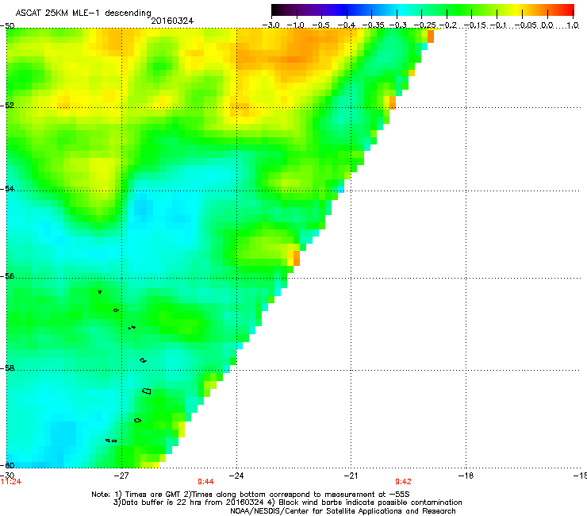
Task: Click the 0.0 color scale label
Action: (547, 25)
